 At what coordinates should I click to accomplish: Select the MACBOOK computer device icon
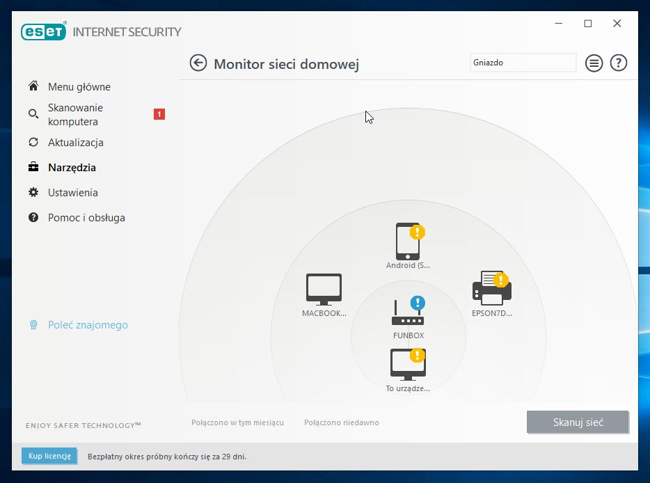point(324,289)
